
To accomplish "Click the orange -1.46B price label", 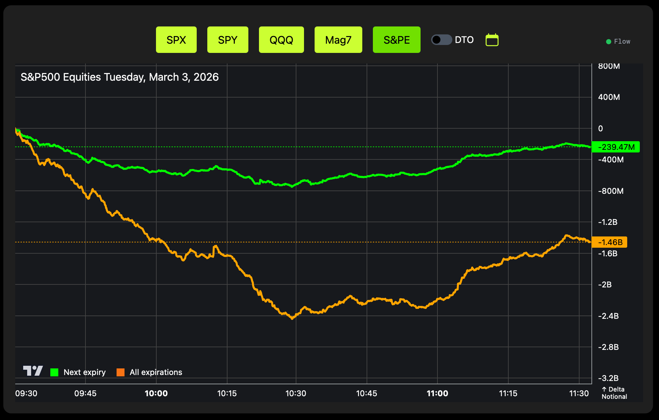I will click(x=609, y=242).
